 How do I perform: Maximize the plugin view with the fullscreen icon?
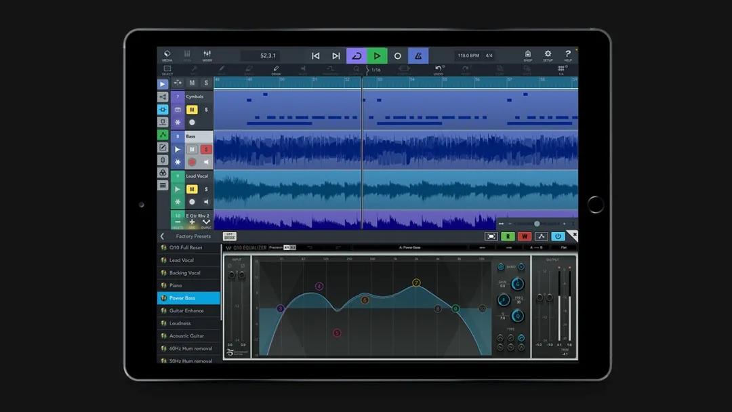491,236
